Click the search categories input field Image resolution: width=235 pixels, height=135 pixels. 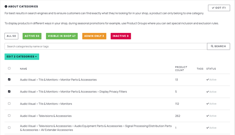click(106, 46)
